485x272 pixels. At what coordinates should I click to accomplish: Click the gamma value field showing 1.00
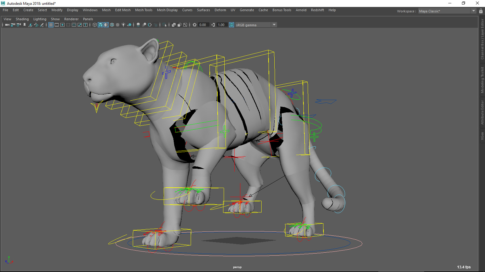tap(222, 25)
